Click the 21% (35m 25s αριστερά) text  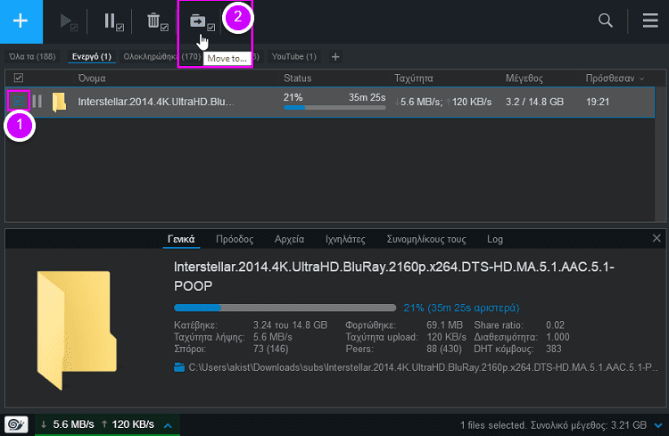[462, 308]
